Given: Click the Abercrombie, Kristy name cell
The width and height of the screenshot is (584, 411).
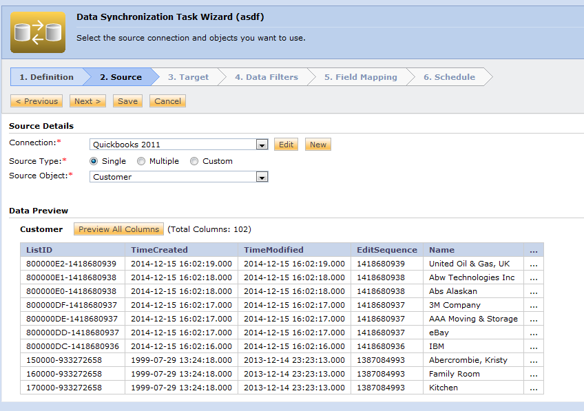Looking at the screenshot, I should tap(473, 360).
